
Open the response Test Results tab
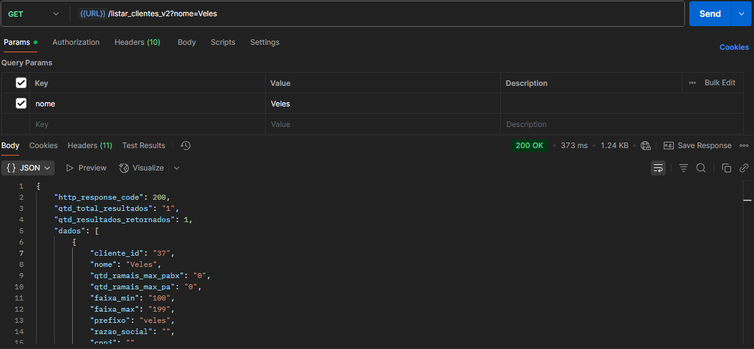[x=144, y=146]
